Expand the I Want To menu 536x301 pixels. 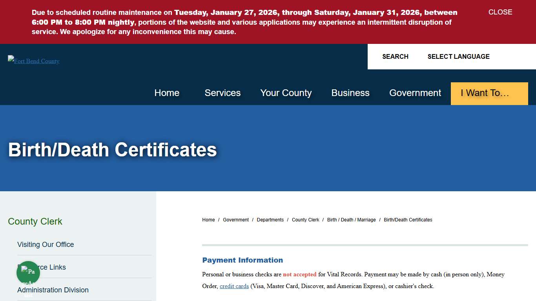tap(489, 93)
